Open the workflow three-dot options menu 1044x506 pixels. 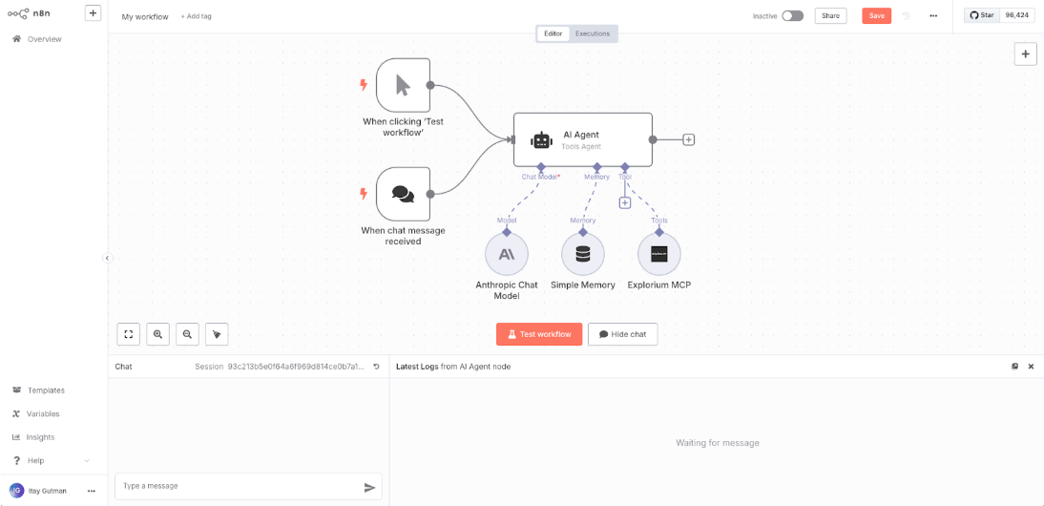pyautogui.click(x=933, y=16)
